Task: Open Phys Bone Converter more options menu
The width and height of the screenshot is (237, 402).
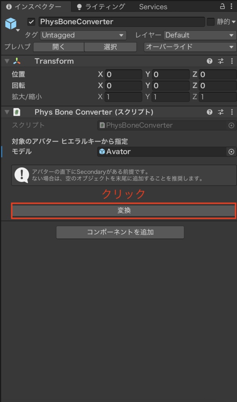Action: point(232,112)
